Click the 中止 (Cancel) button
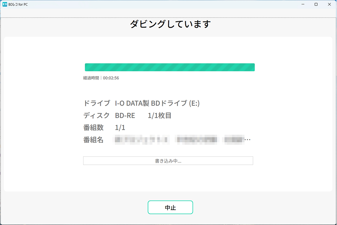Viewport: 337px width, 225px height. (170, 207)
